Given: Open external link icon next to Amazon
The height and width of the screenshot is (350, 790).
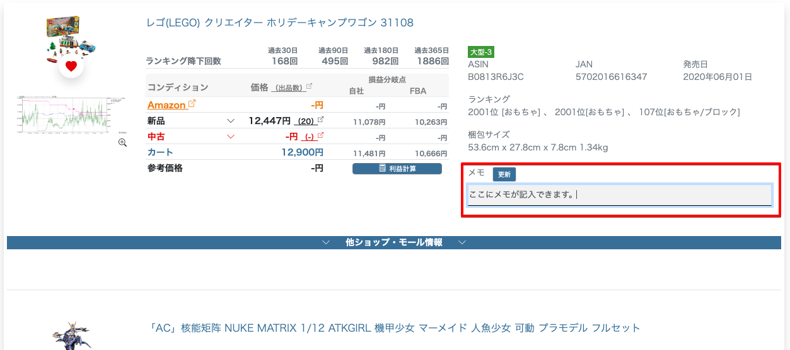Looking at the screenshot, I should click(x=192, y=104).
